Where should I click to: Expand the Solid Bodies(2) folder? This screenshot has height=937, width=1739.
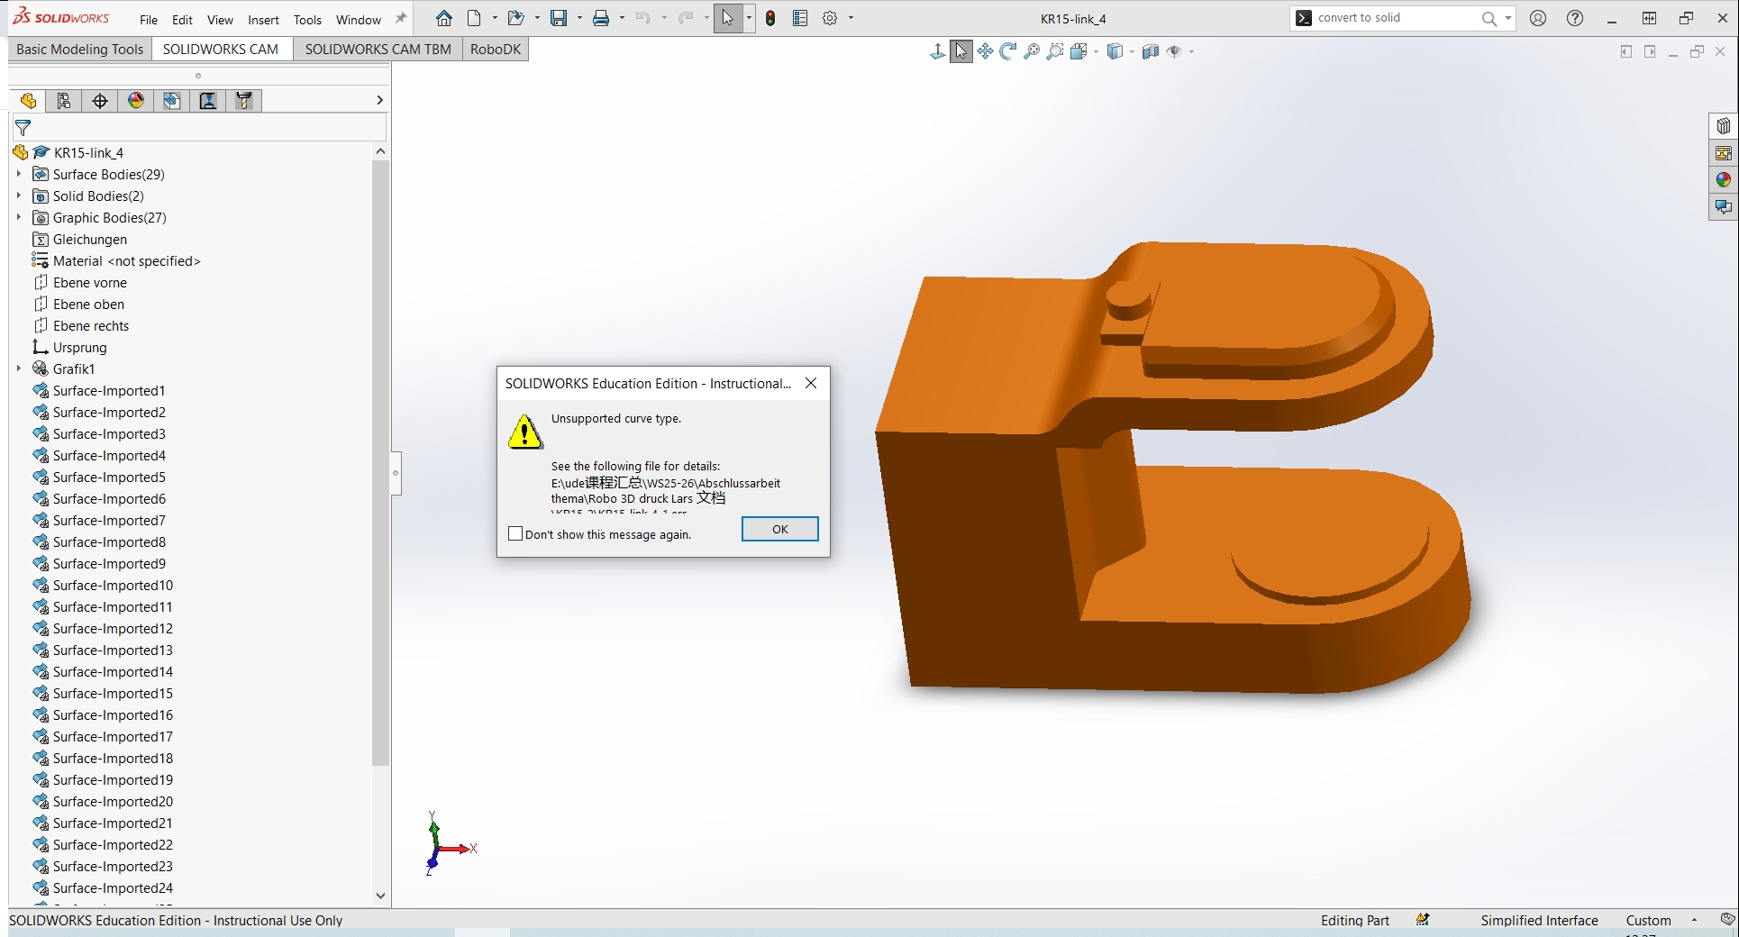(19, 196)
